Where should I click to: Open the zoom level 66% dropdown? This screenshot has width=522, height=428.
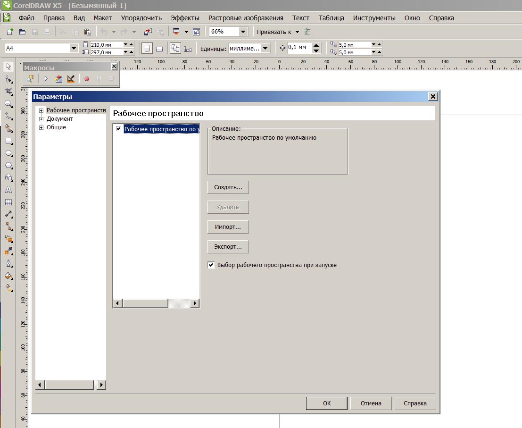pyautogui.click(x=243, y=32)
